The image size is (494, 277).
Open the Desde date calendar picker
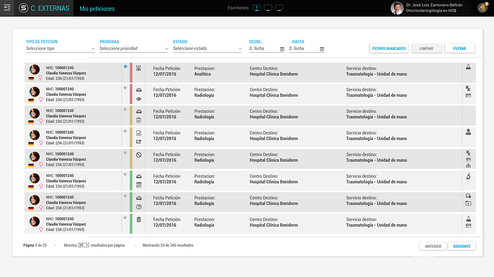coord(282,49)
